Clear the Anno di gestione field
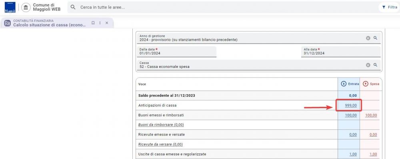 (x=368, y=38)
